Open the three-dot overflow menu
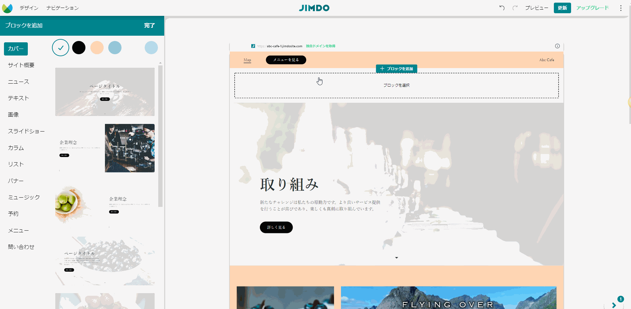The image size is (631, 309). point(621,8)
